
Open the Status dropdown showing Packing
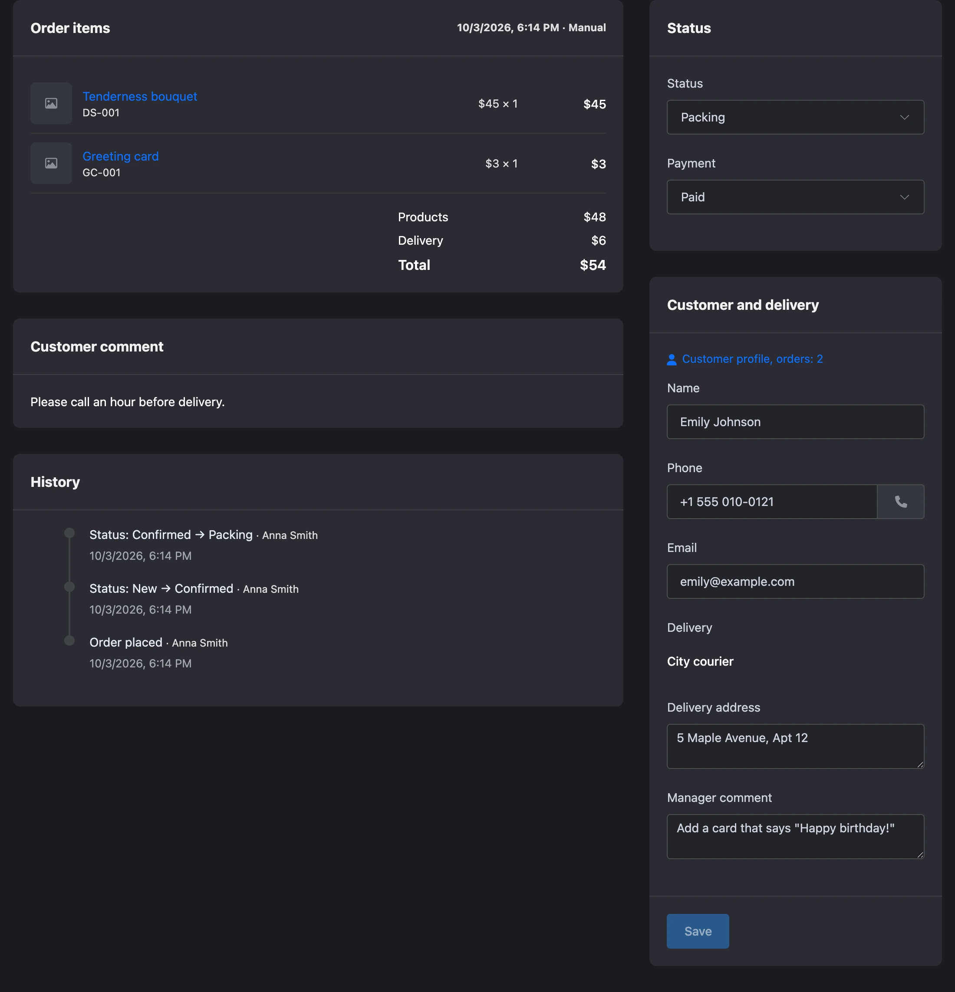coord(795,118)
